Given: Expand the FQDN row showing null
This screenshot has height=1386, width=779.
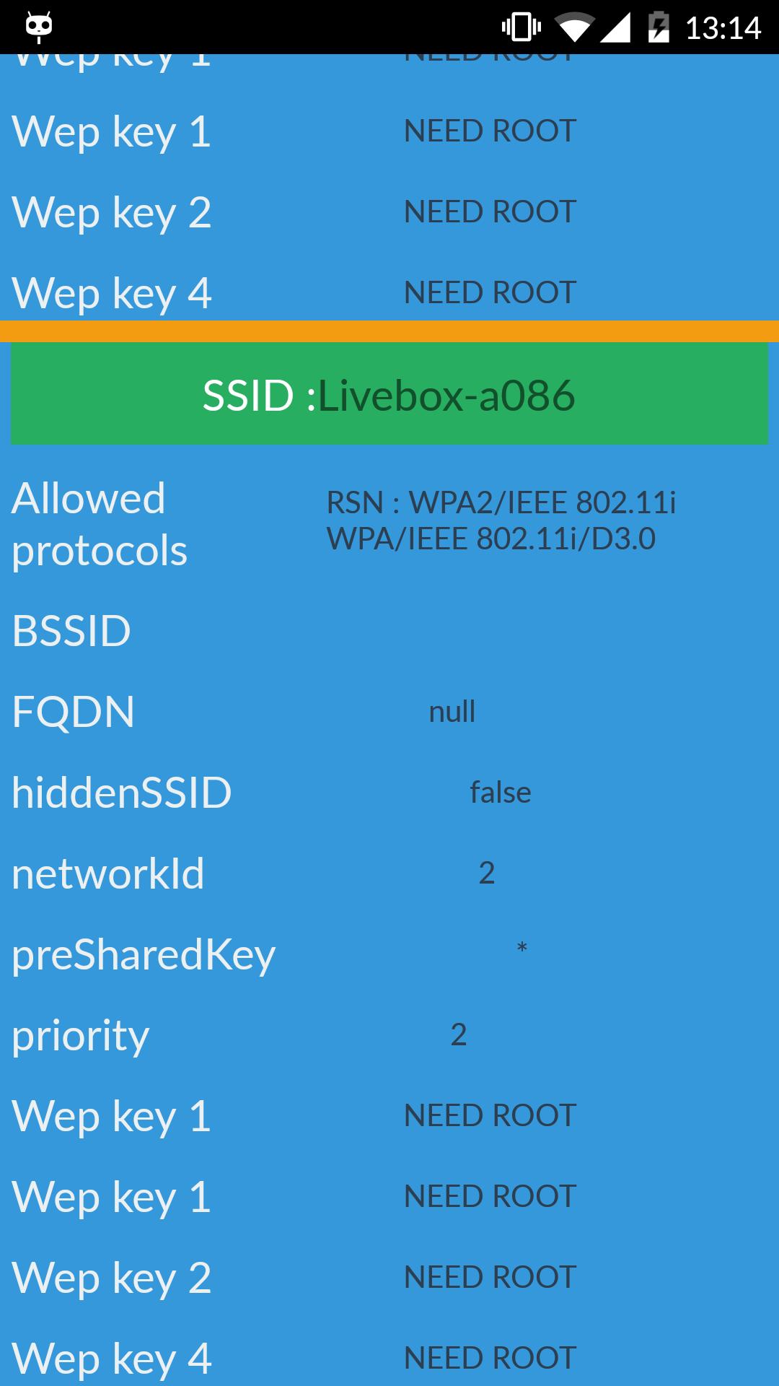Looking at the screenshot, I should pyautogui.click(x=389, y=712).
